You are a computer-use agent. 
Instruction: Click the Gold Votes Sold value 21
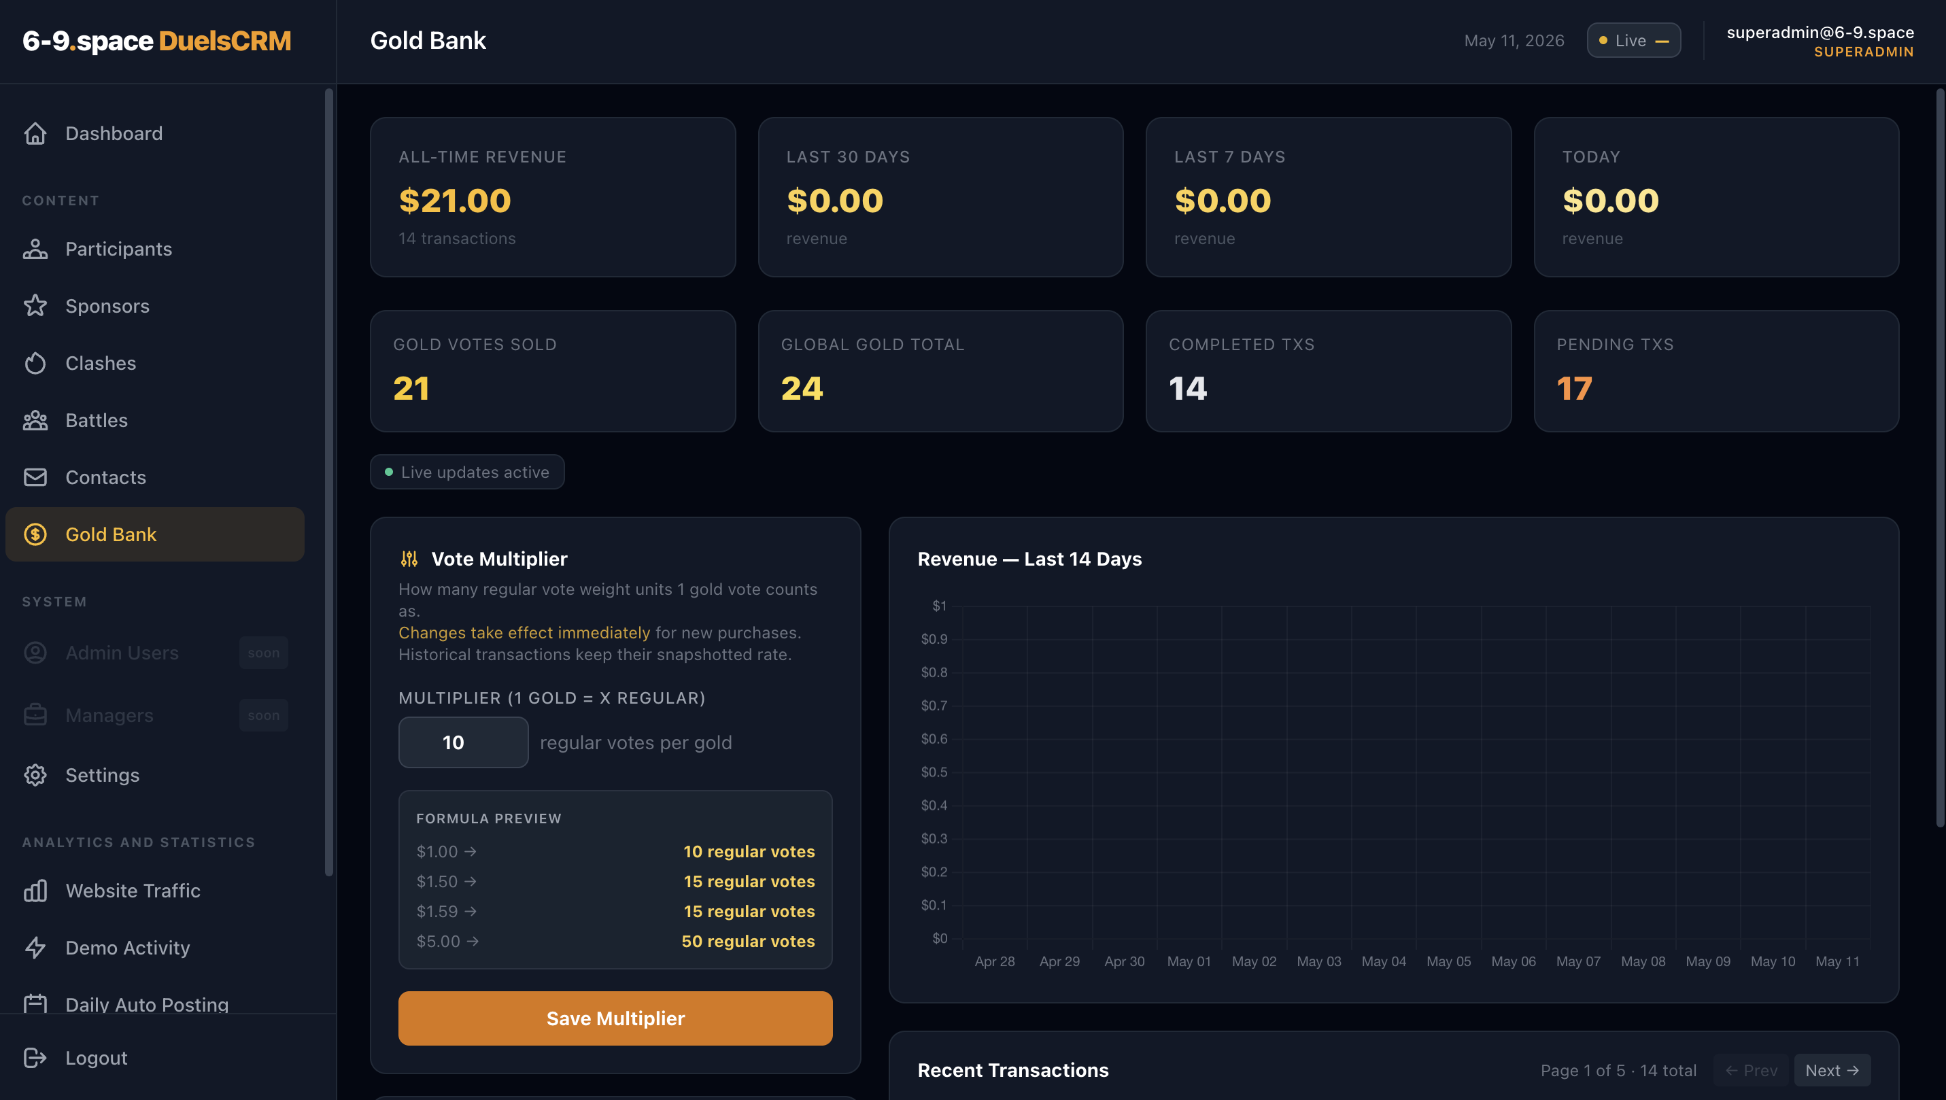[411, 389]
